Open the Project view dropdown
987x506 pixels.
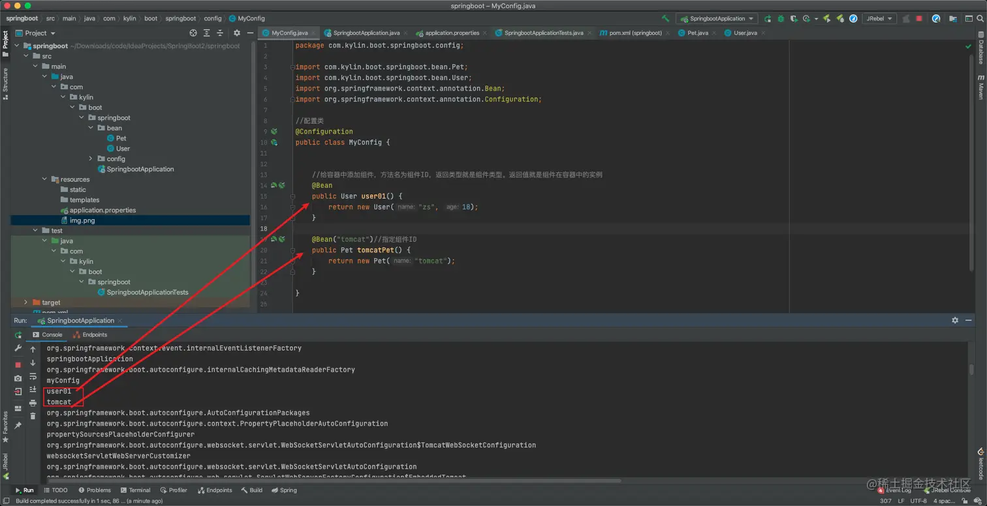tap(36, 33)
